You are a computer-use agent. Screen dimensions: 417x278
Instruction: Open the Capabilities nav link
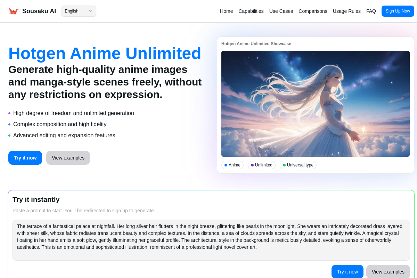click(x=251, y=11)
